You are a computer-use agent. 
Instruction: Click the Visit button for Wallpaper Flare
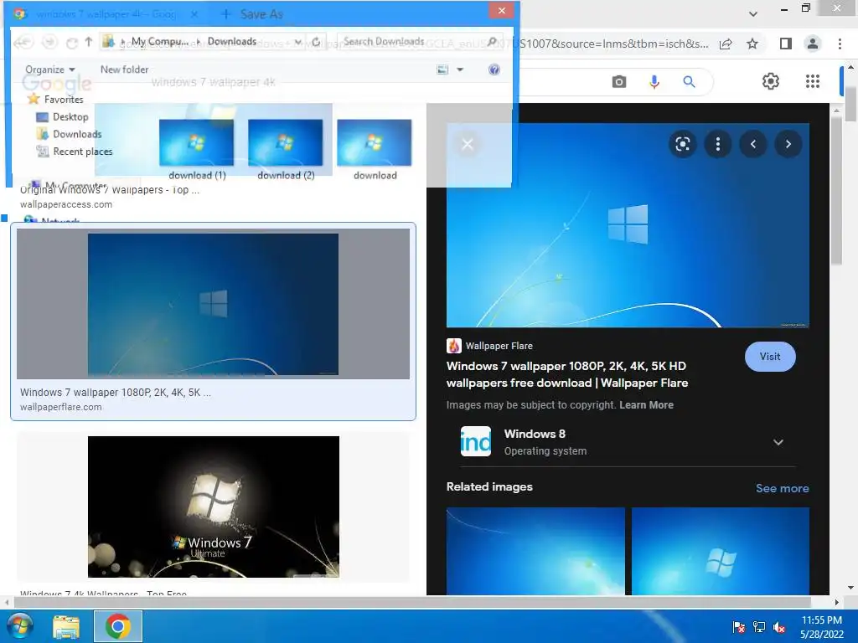[x=770, y=357]
